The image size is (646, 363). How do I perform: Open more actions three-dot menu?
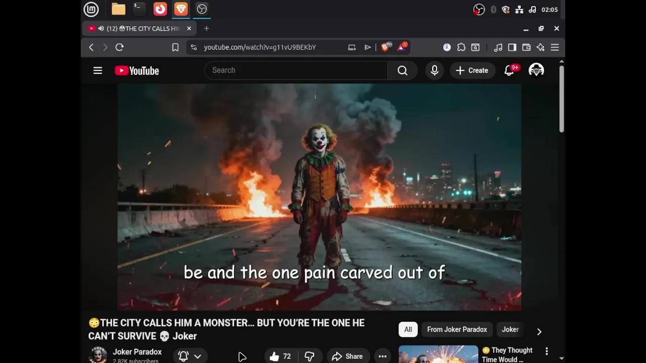tap(383, 356)
